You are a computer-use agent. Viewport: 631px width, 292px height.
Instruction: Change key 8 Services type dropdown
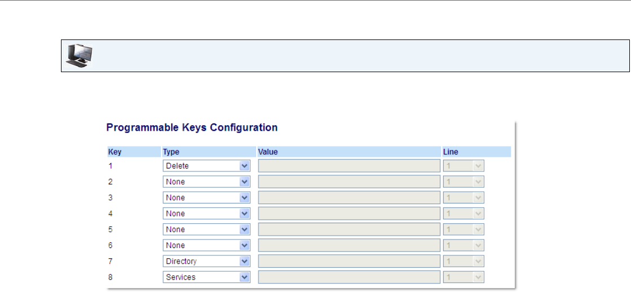(207, 277)
